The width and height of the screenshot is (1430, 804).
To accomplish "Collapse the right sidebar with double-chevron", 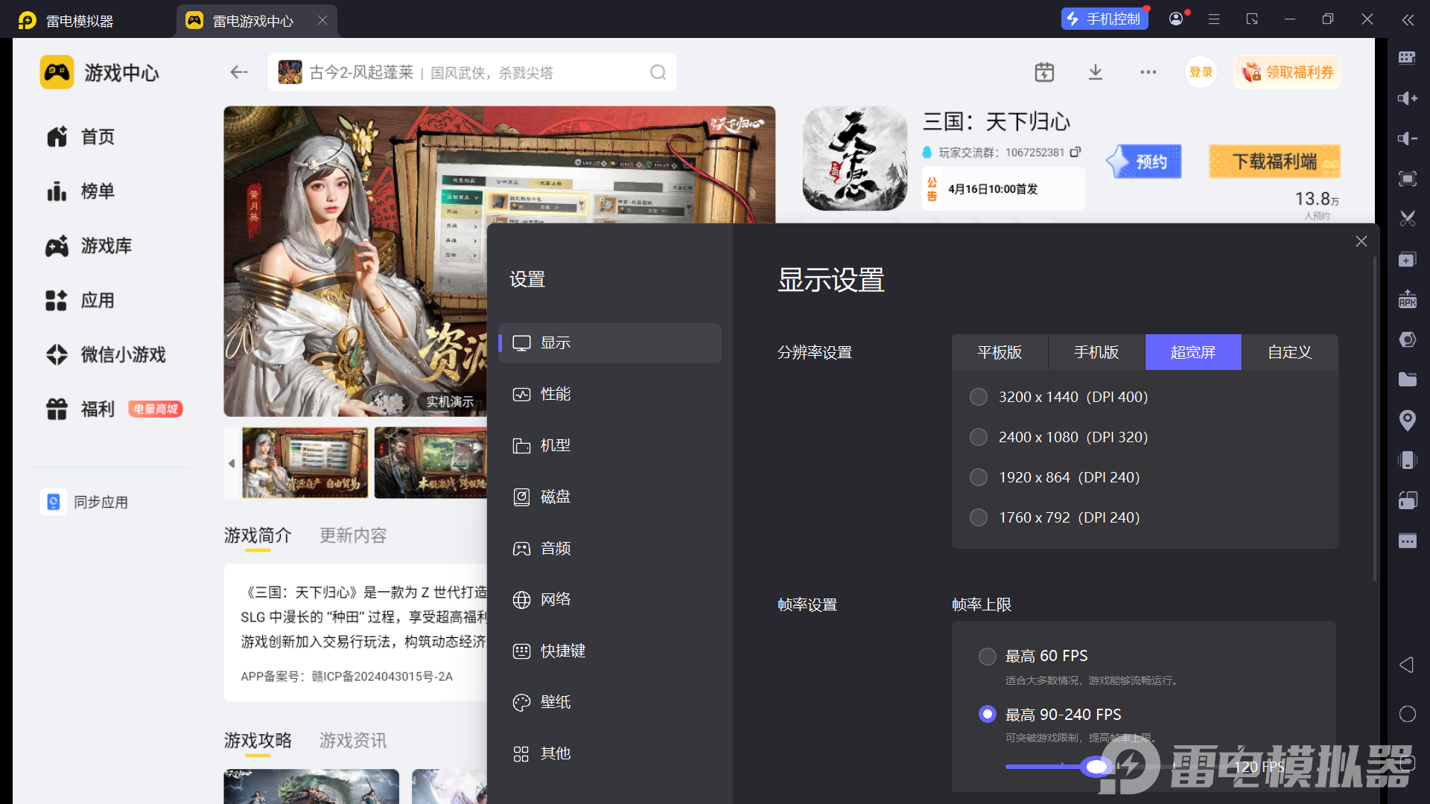I will pos(1407,20).
